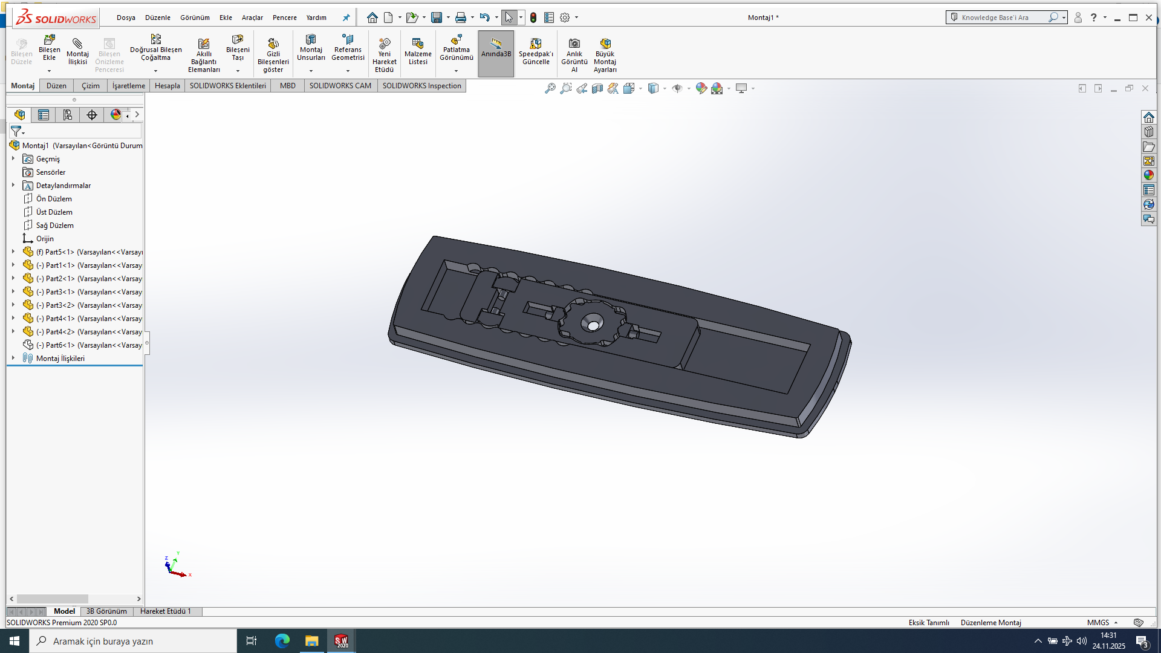1161x653 pixels.
Task: Click Speedpak'ı Güncelle icon
Action: (536, 44)
